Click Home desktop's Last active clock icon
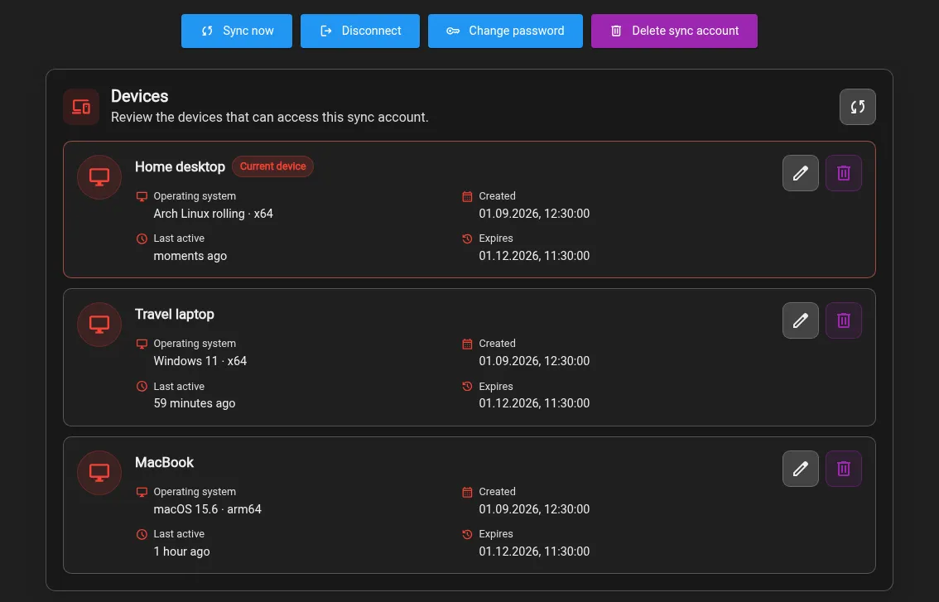The image size is (939, 602). click(142, 238)
